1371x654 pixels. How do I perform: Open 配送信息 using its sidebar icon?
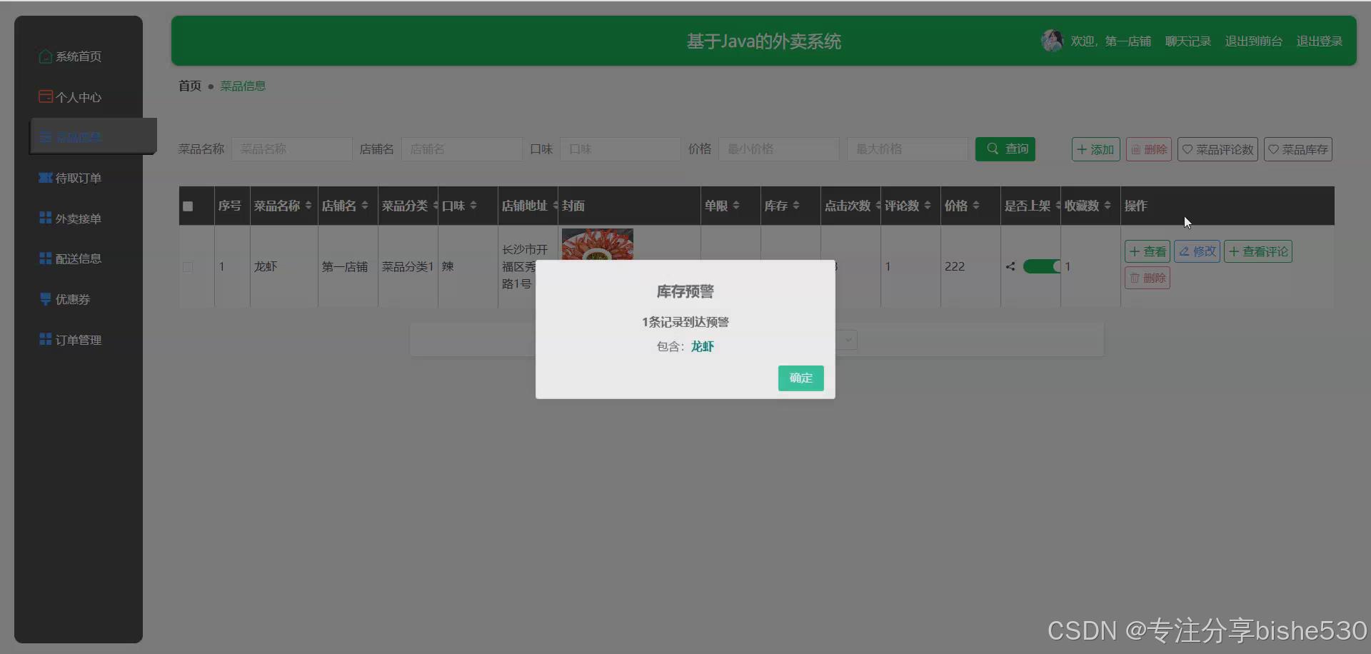(44, 258)
